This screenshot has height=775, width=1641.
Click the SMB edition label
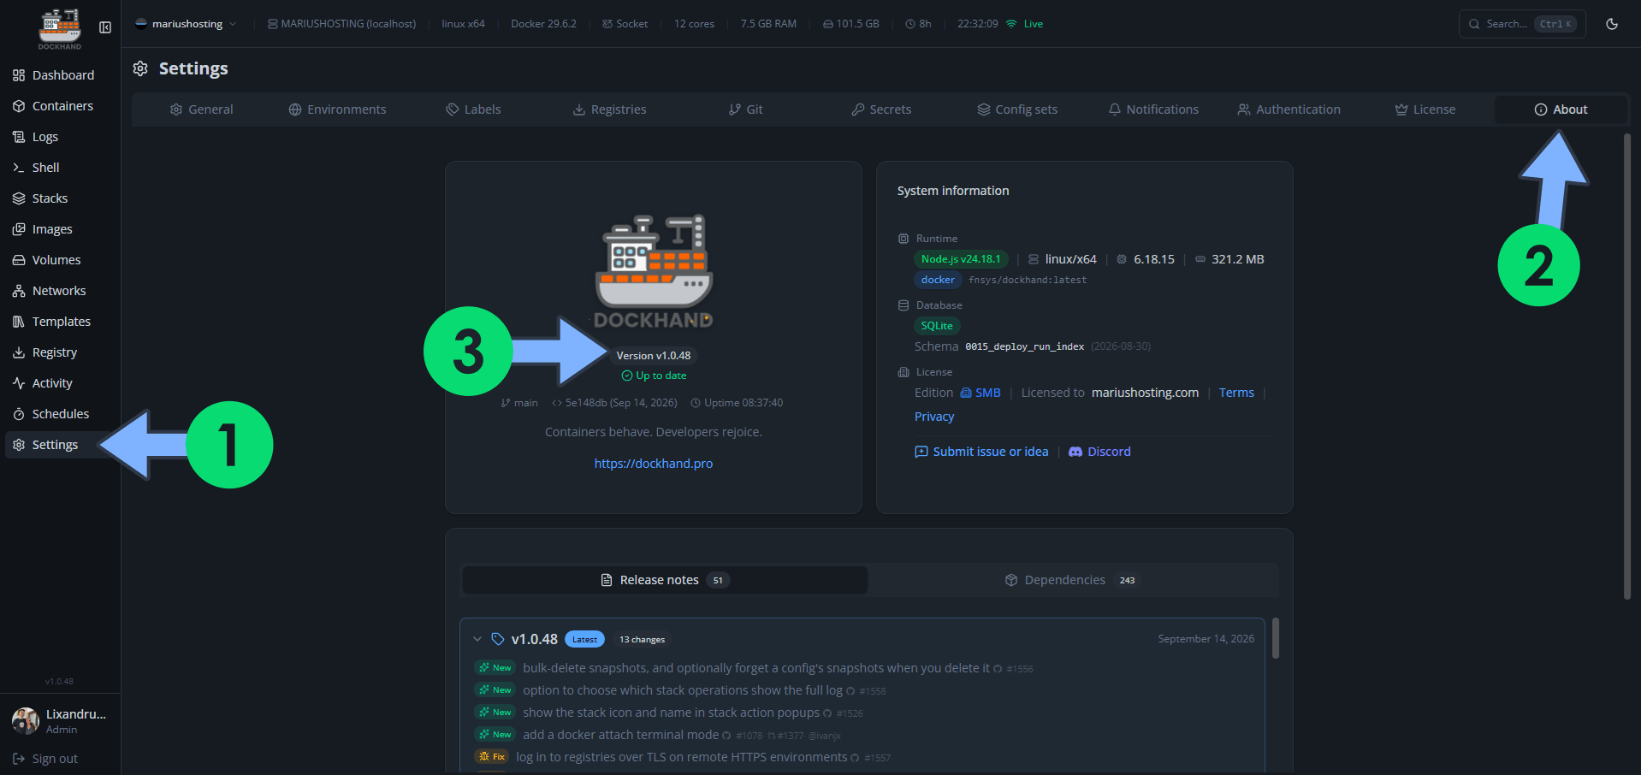tap(980, 393)
